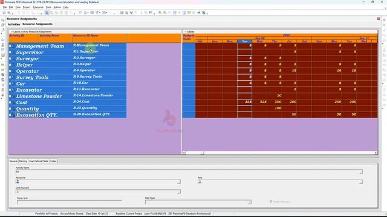Toggle the checkbox beside Rate Type
The image size is (387, 217).
(x=271, y=201)
